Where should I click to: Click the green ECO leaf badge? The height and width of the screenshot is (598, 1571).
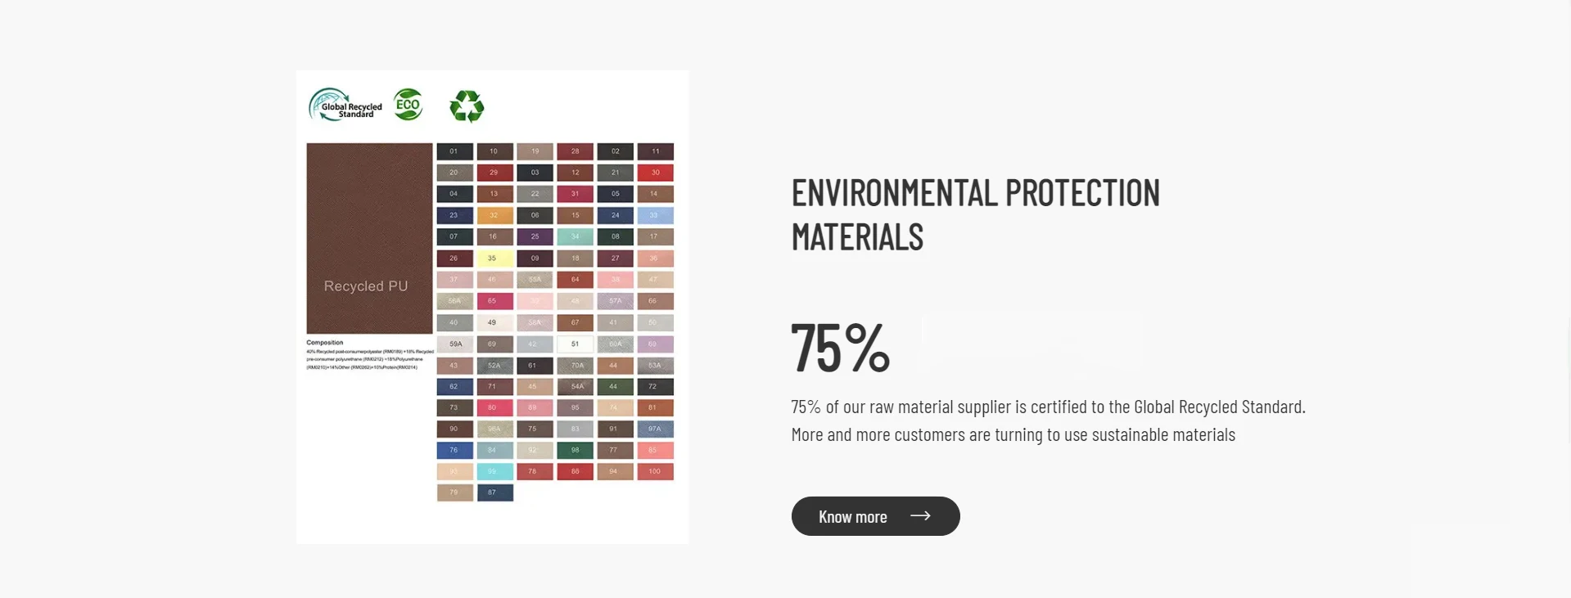[x=408, y=105]
